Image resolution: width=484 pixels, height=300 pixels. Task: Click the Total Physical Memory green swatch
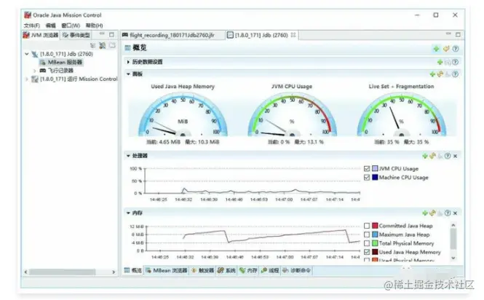[x=375, y=243]
